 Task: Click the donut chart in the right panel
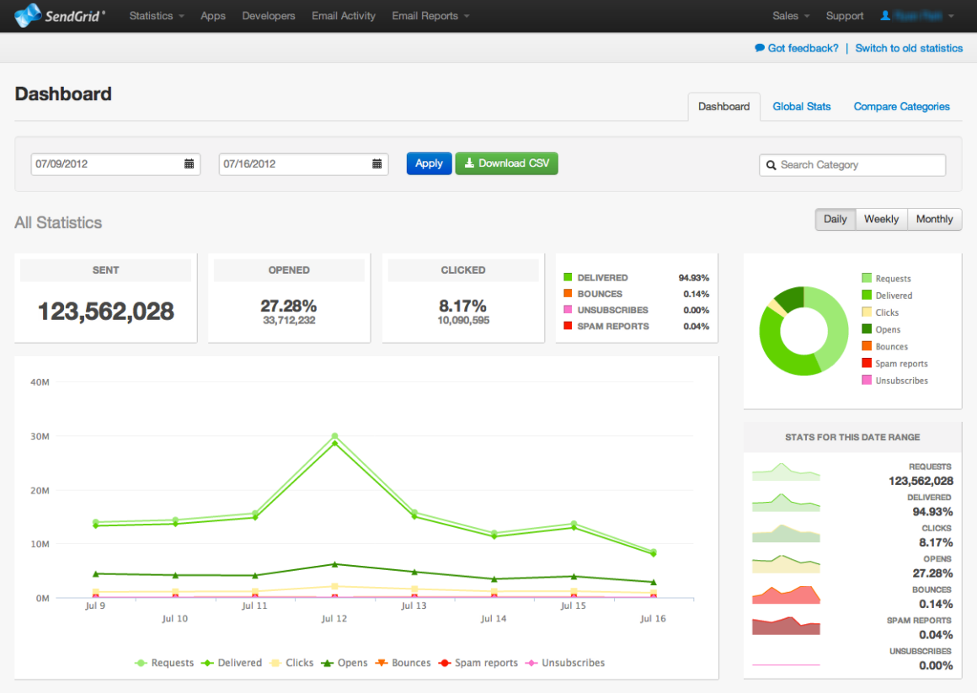point(803,331)
